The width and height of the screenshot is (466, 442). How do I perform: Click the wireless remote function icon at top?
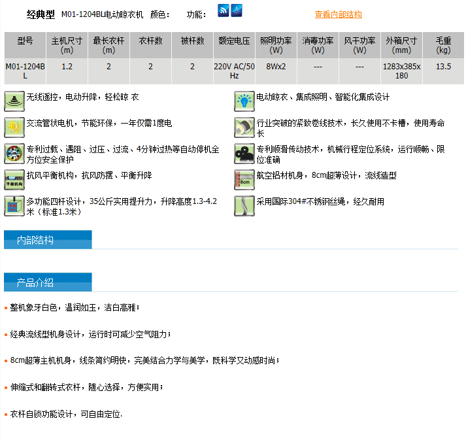[x=223, y=10]
